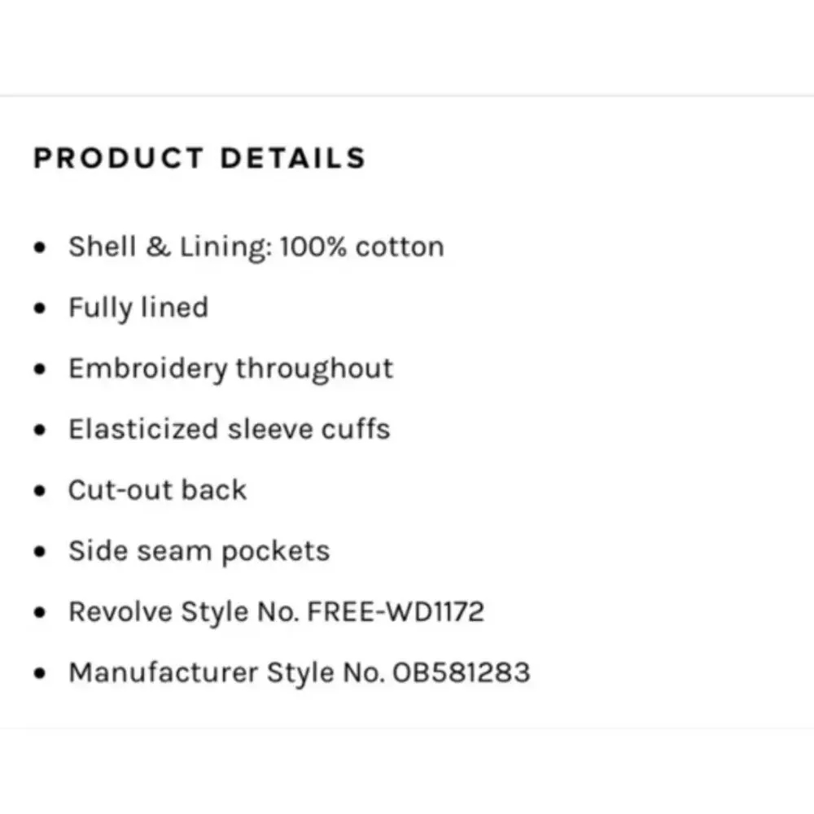
Task: Select the Elasticized sleeve cuffs line
Action: pos(230,429)
